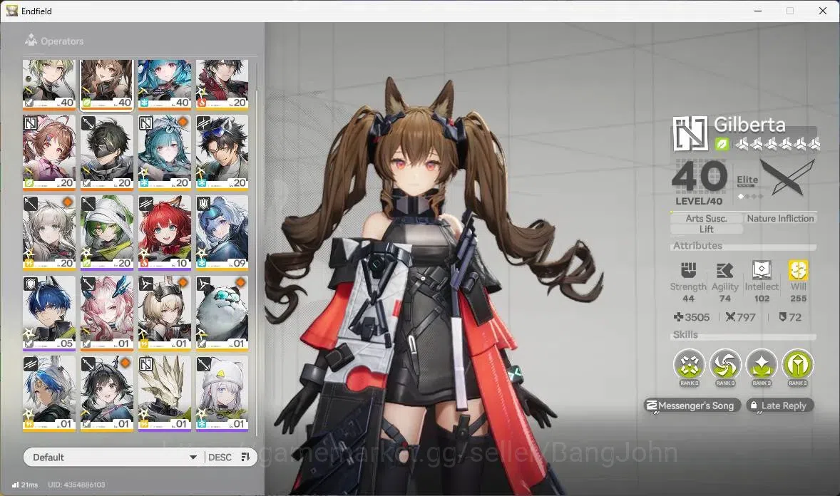Select the pale spiky beast operator
Image resolution: width=840 pixels, height=496 pixels.
point(165,393)
